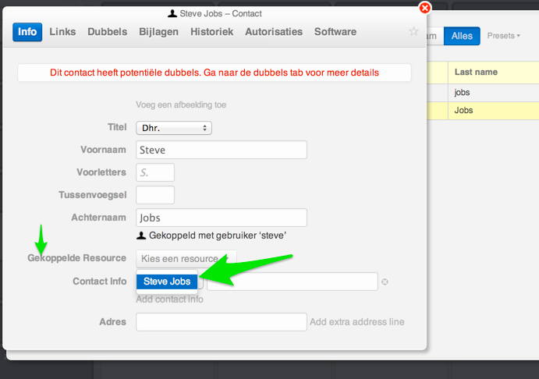539x379 pixels.
Task: Go to the Bijlagen tab
Action: [x=159, y=32]
